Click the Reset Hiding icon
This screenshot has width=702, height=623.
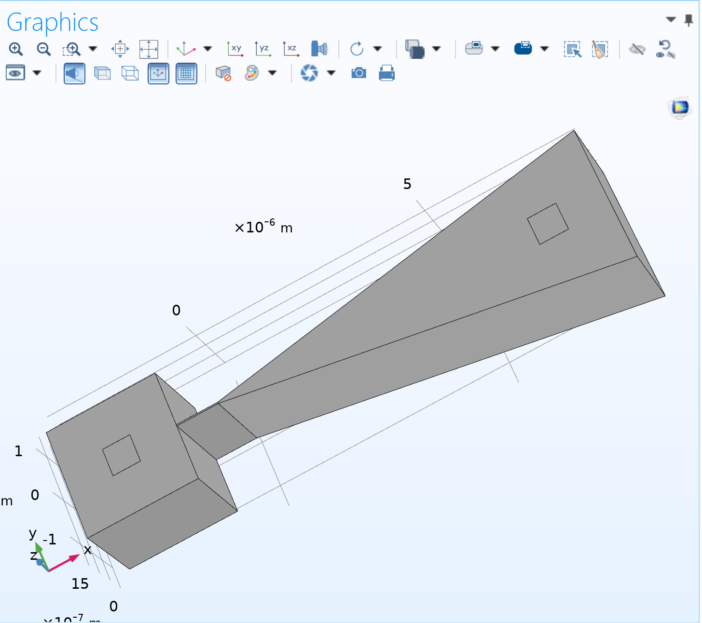[665, 49]
